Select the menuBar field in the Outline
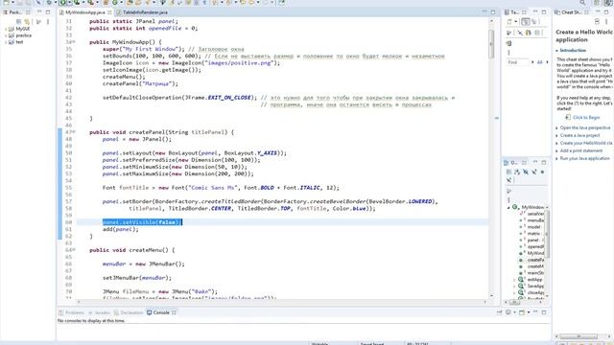614x345 pixels. pos(535,220)
